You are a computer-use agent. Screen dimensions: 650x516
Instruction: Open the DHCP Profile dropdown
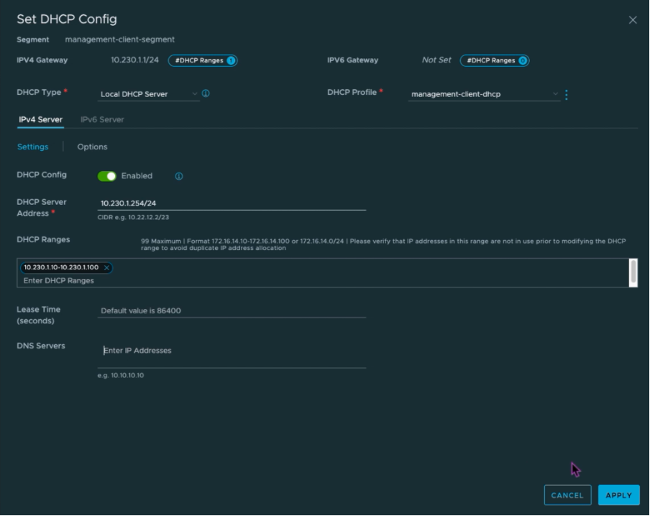pyautogui.click(x=484, y=94)
